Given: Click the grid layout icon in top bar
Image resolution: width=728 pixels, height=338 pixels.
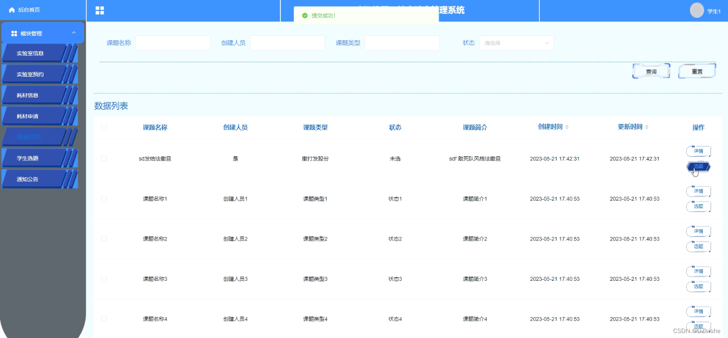Looking at the screenshot, I should click(99, 10).
